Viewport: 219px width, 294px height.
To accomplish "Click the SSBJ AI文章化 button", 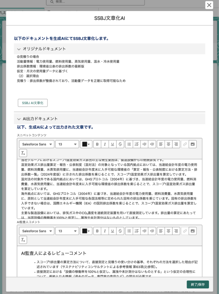I will click(33, 103).
